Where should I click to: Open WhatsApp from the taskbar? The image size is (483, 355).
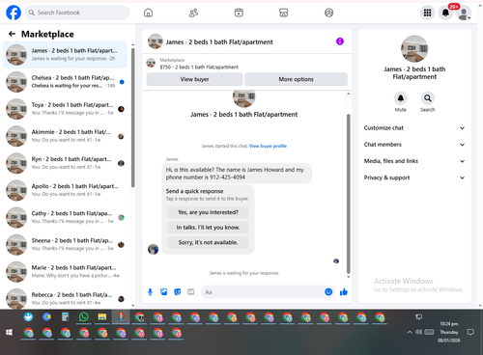(83, 317)
